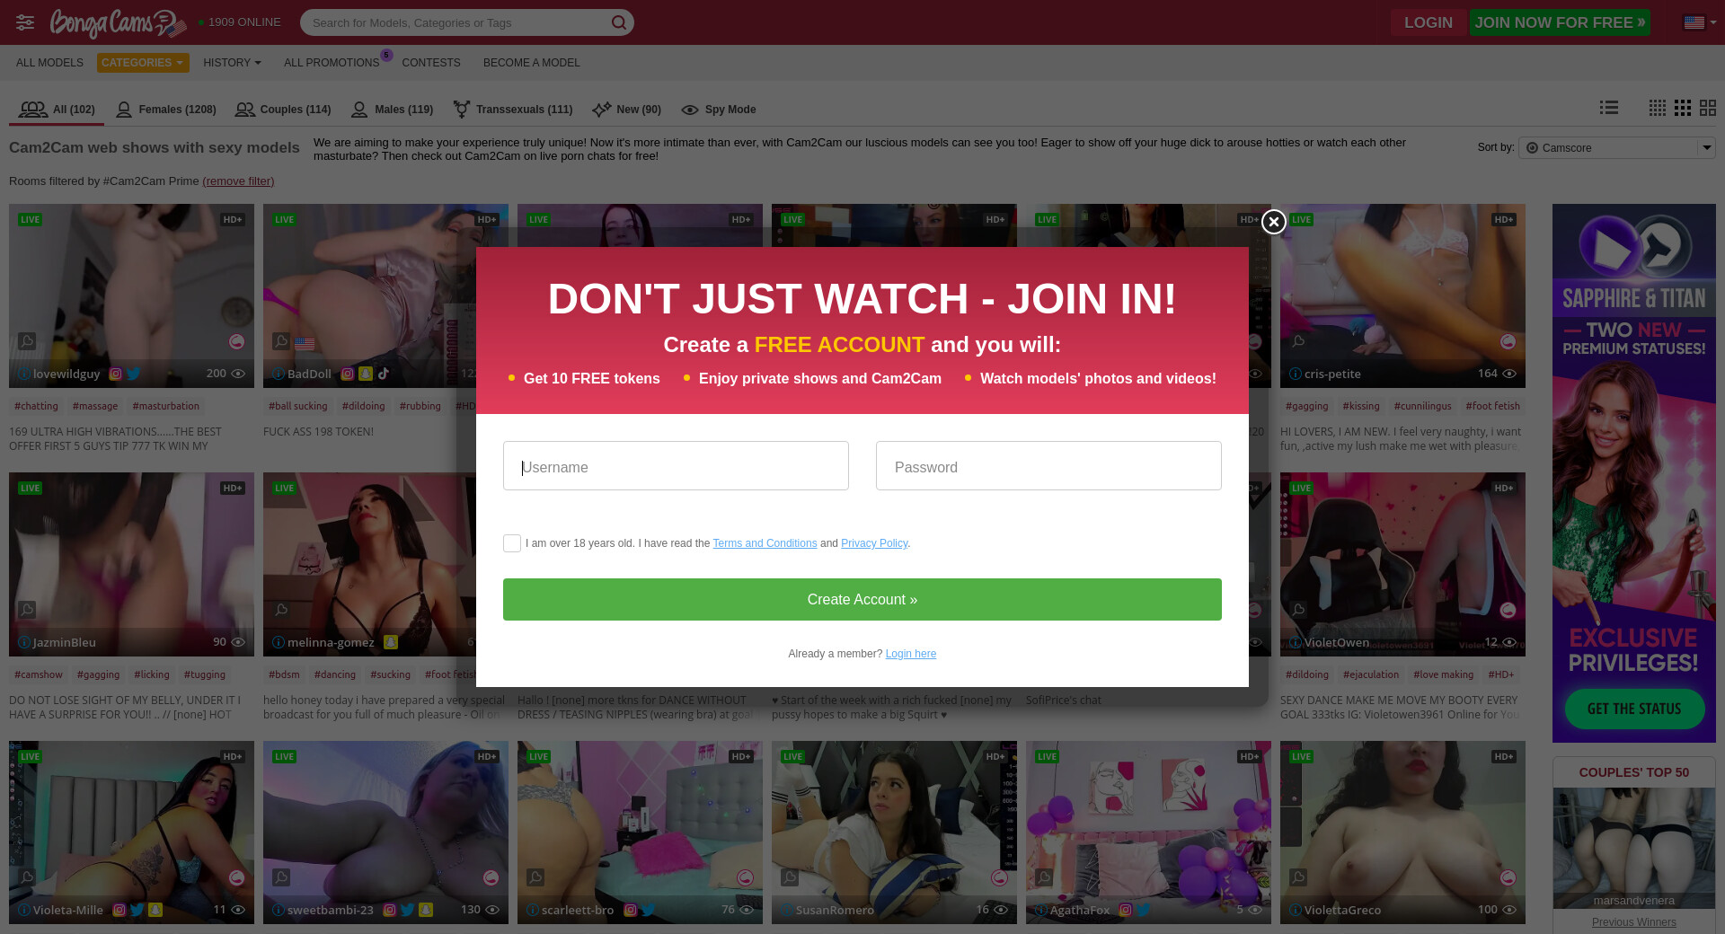1725x934 pixels.
Task: Open the language flag selector
Action: click(x=1699, y=22)
